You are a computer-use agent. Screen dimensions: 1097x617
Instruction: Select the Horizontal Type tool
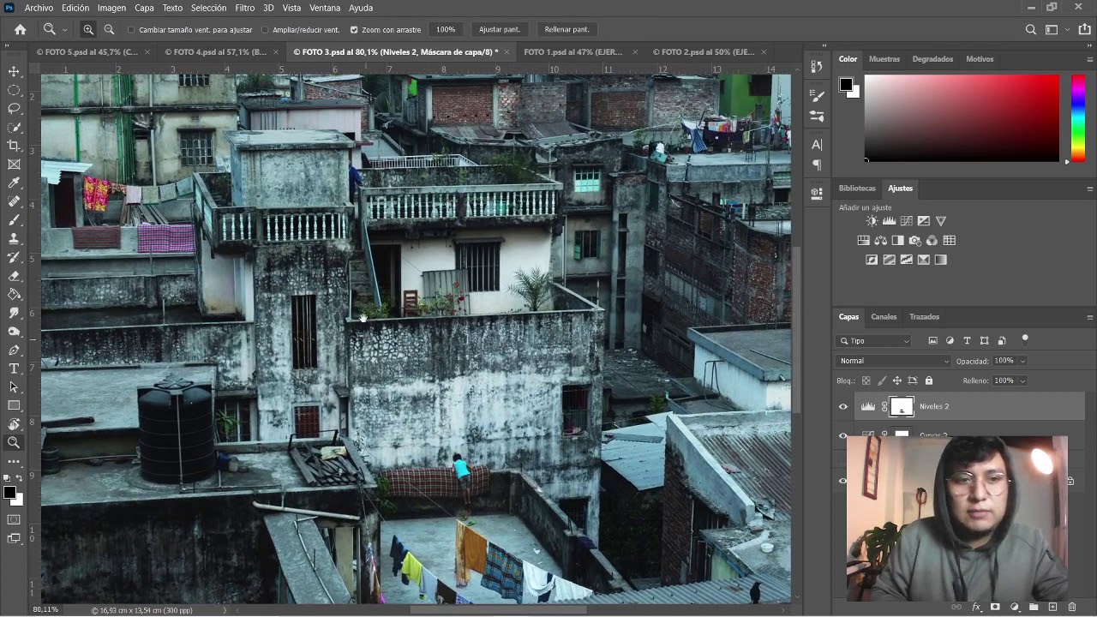pos(14,368)
